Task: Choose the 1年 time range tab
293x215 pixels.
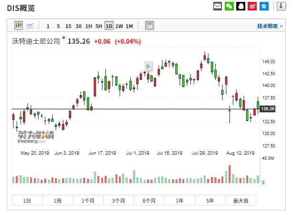Action: (179, 200)
